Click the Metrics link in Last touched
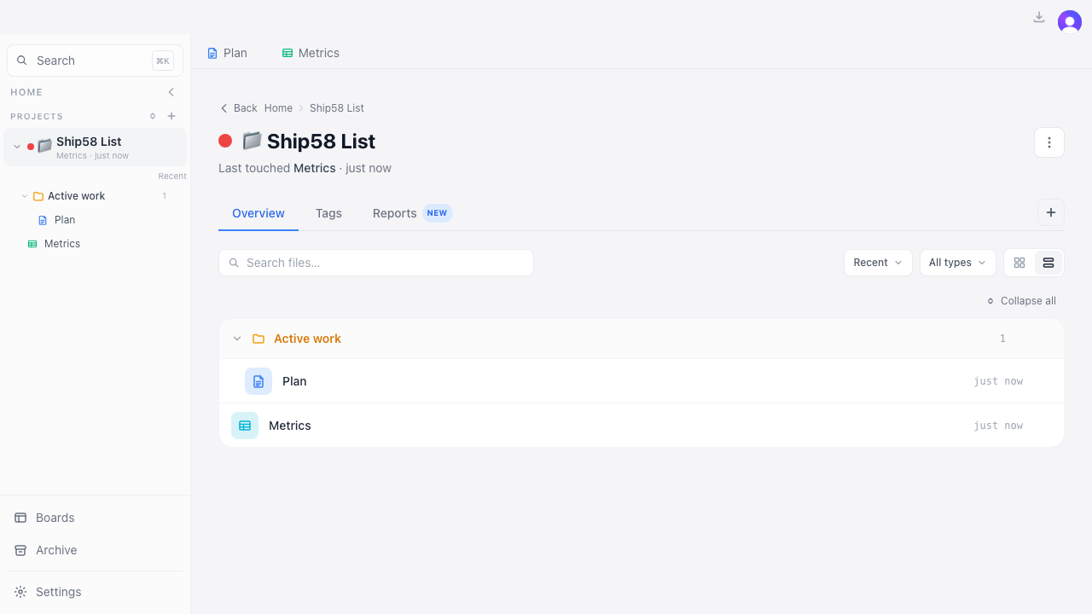 (x=315, y=168)
